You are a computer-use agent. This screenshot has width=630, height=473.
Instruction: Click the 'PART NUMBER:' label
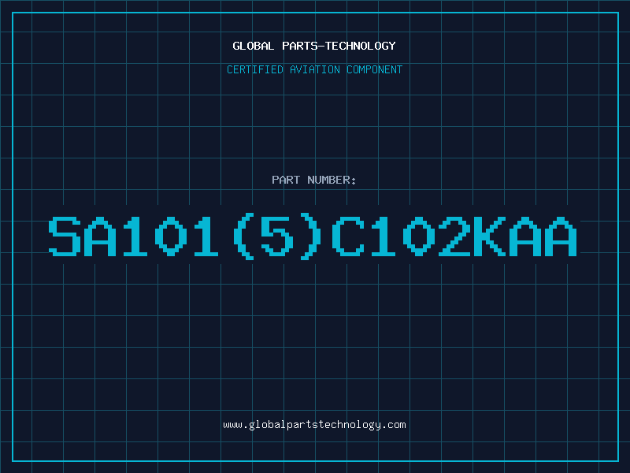[314, 180]
